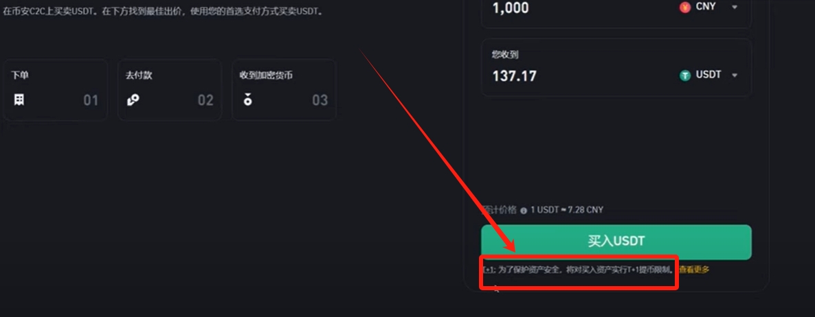
Task: Open the CNY currency dropdown arrow
Action: tap(735, 8)
